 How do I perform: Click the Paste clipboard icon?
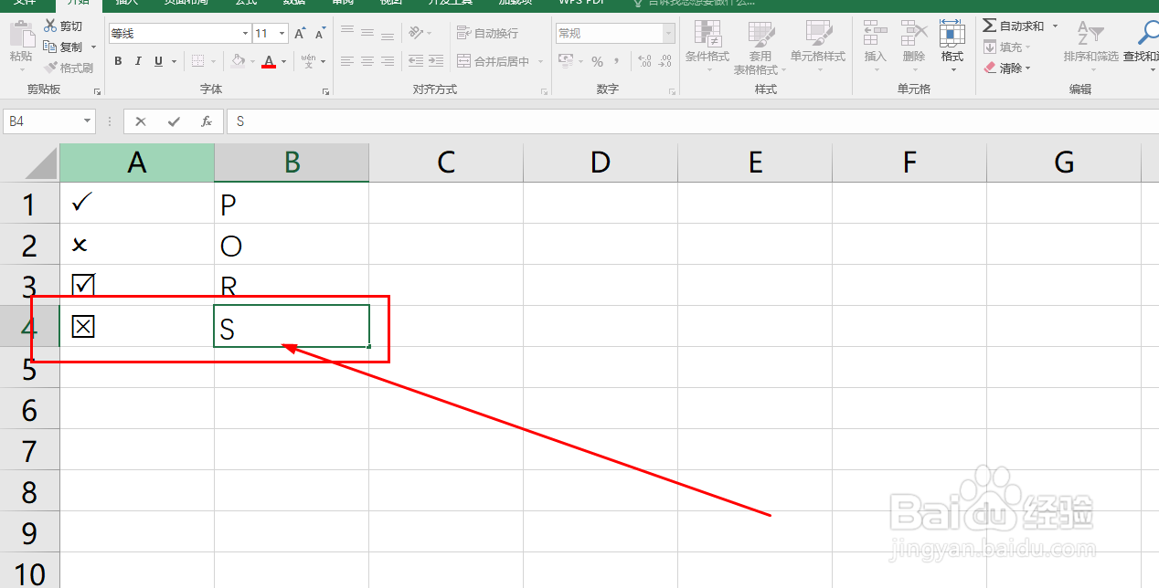[20, 35]
